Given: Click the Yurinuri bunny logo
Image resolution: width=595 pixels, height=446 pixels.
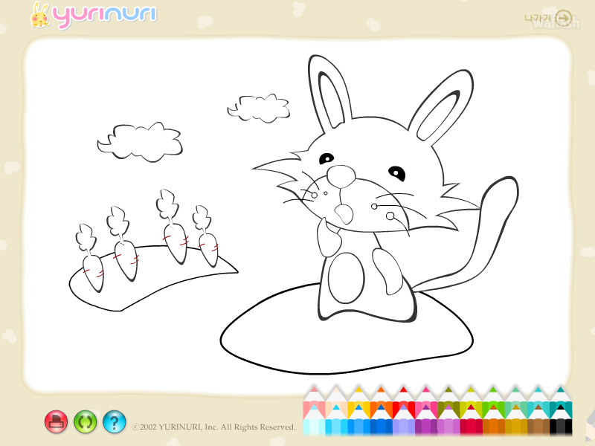Looking at the screenshot, I should pyautogui.click(x=40, y=15).
